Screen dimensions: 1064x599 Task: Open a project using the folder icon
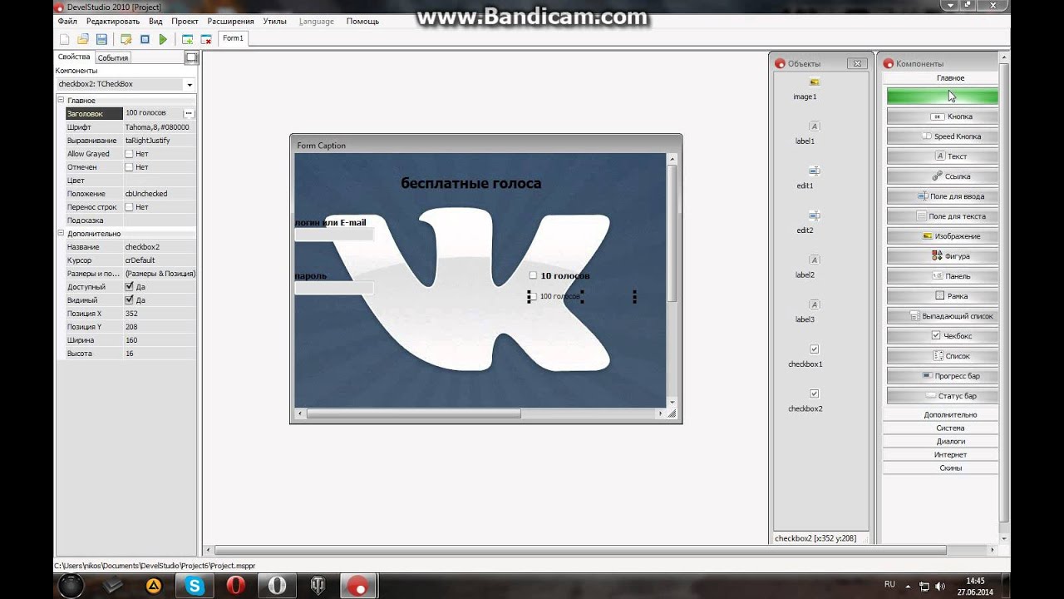83,39
